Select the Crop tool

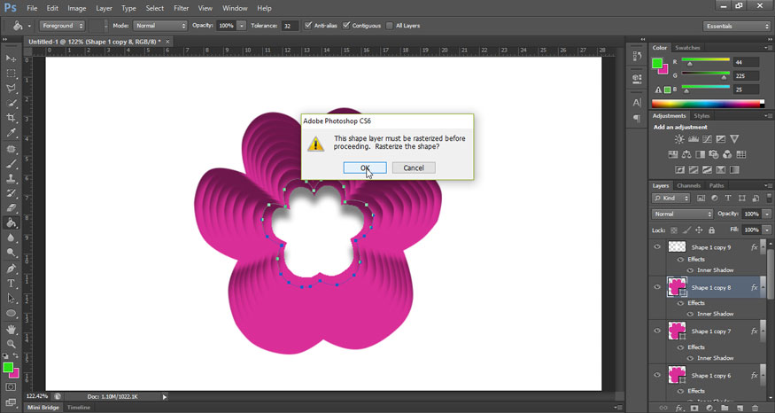pyautogui.click(x=12, y=118)
